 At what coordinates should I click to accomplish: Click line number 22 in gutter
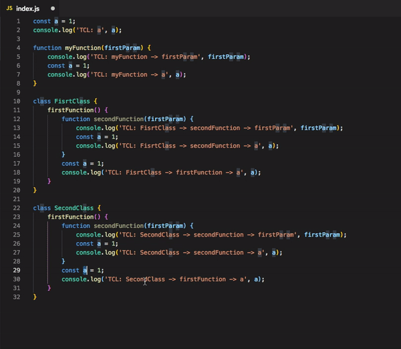pyautogui.click(x=17, y=208)
